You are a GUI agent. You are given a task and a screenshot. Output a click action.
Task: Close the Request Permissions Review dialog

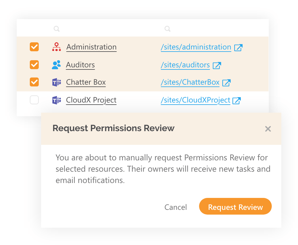(x=268, y=129)
